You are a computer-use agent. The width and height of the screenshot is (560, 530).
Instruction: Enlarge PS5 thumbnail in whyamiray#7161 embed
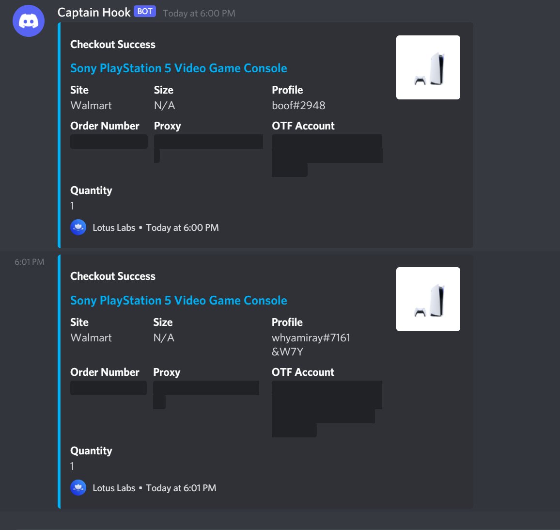click(428, 299)
